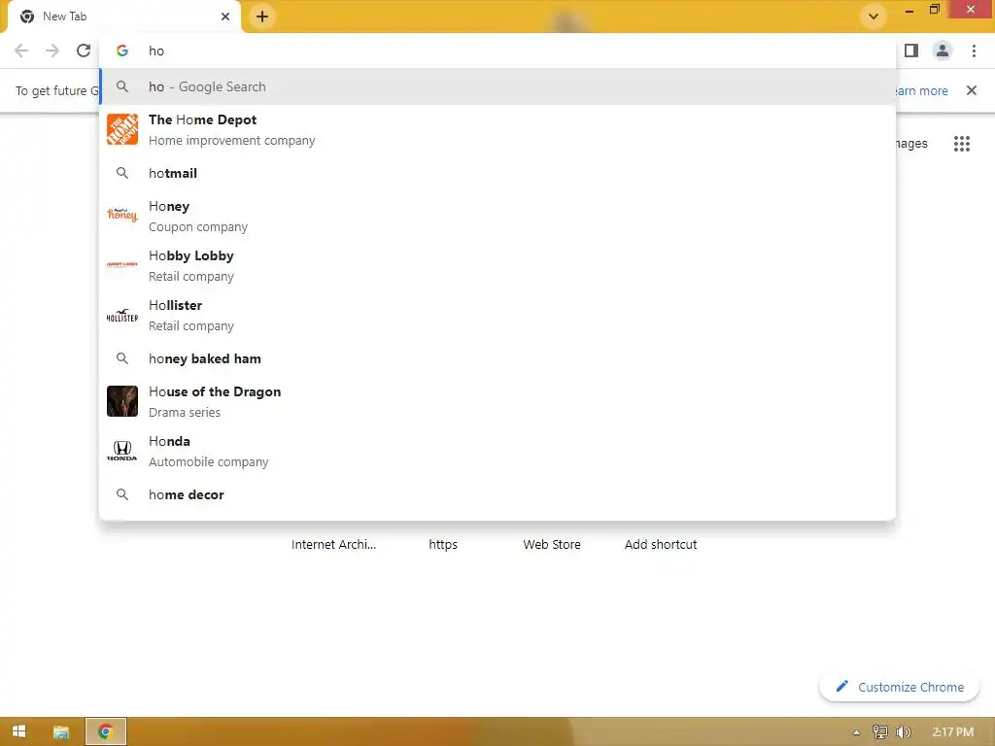Click the Chrome taskbar icon
Viewport: 995px width, 746px height.
(x=106, y=732)
